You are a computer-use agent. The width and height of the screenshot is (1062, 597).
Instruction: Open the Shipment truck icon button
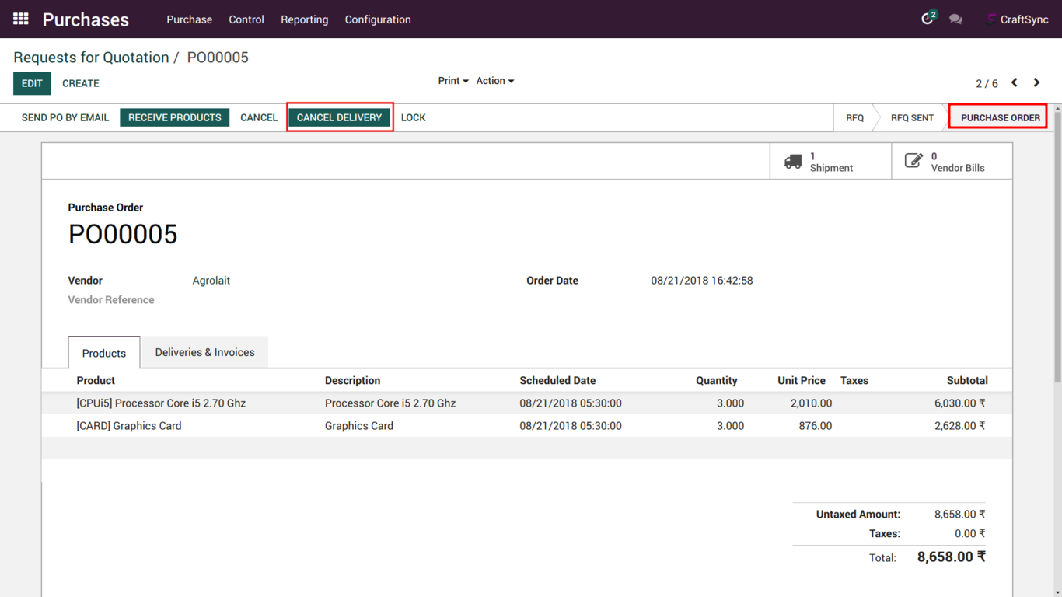click(793, 162)
